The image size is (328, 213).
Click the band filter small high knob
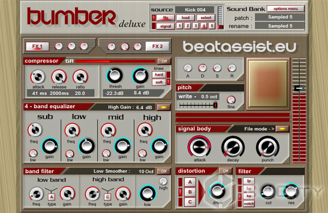(x=163, y=181)
